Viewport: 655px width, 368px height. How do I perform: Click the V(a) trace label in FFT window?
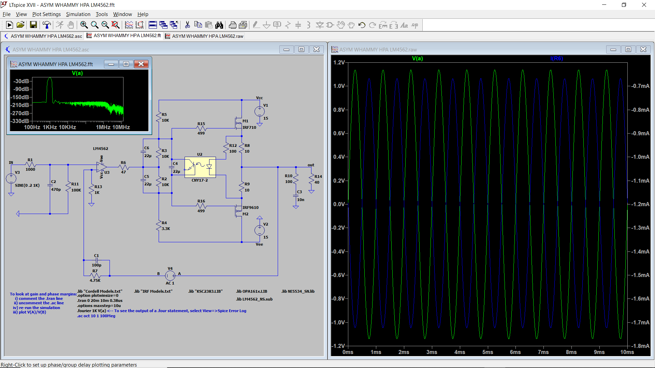77,73
